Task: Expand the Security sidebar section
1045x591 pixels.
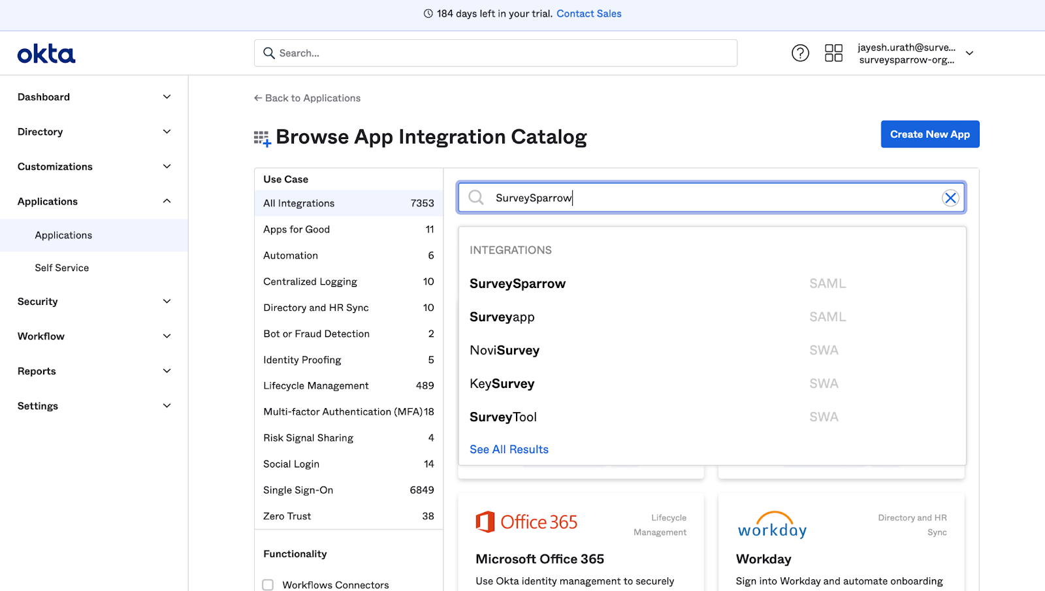Action: click(167, 301)
